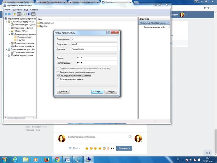Click the Chrome icon in the taskbar
Image resolution: width=217 pixels, height=163 pixels.
point(57,159)
